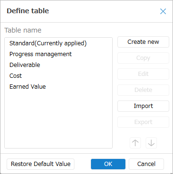Click the Table name label

(23, 30)
